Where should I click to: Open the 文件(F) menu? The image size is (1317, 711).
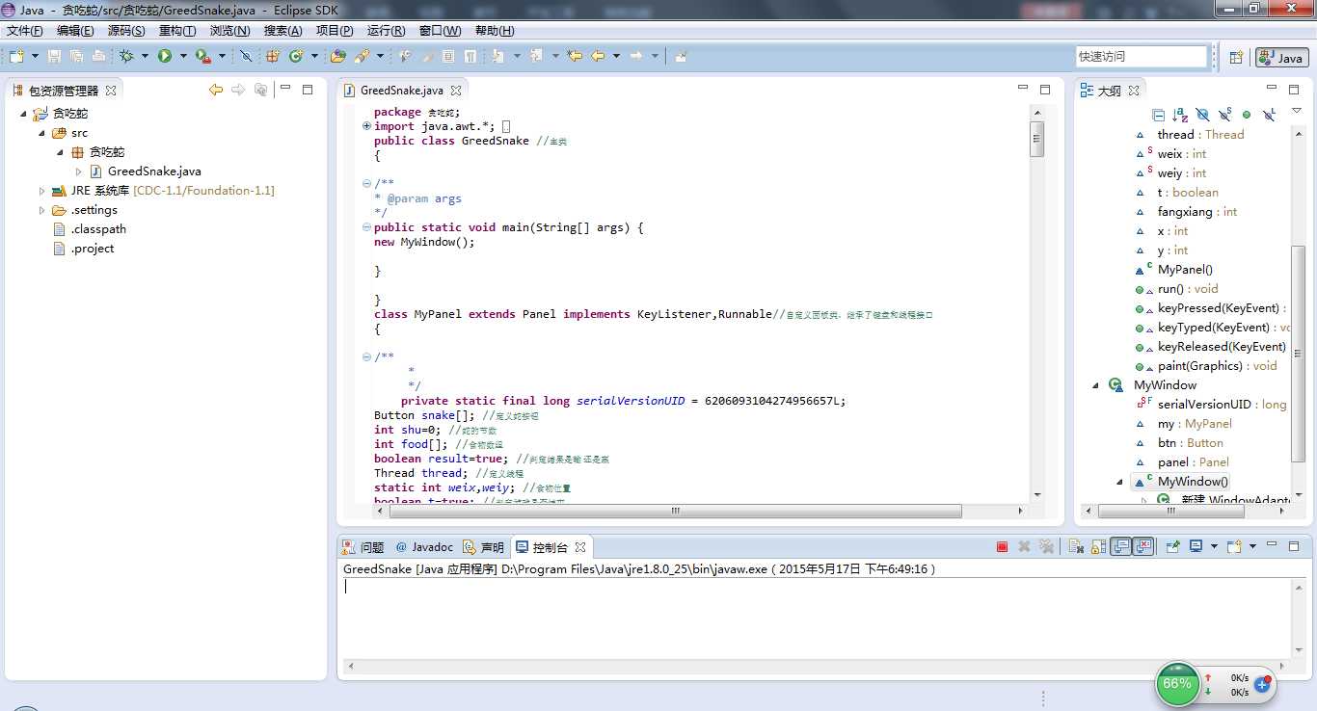pos(24,31)
